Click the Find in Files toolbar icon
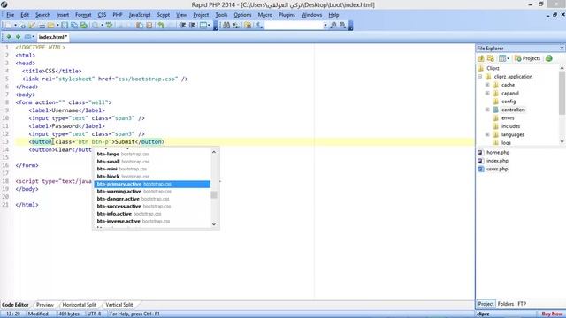 pos(248,26)
